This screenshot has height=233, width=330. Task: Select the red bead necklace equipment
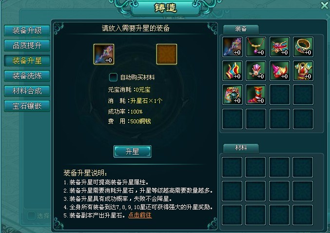point(256,47)
